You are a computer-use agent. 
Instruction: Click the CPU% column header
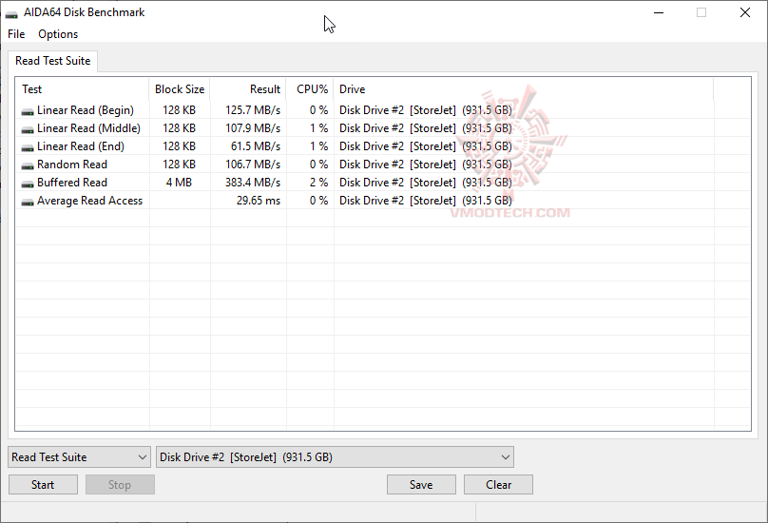(310, 89)
